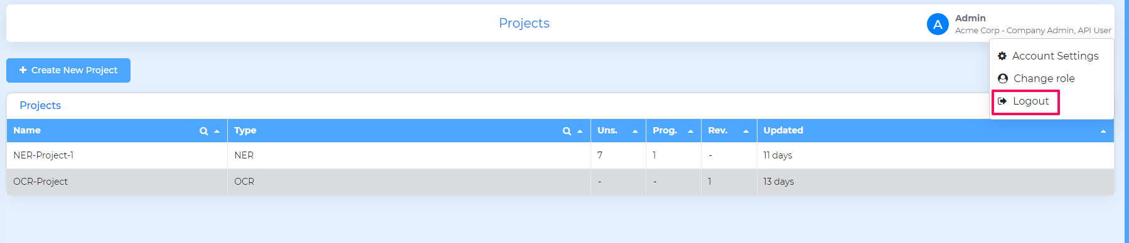Viewport: 1129px width, 243px height.
Task: Choose Change role in the user menu
Action: (x=1044, y=78)
